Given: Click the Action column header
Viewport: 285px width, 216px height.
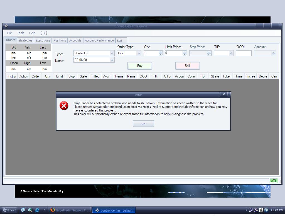Looking at the screenshot, I should click(24, 76).
